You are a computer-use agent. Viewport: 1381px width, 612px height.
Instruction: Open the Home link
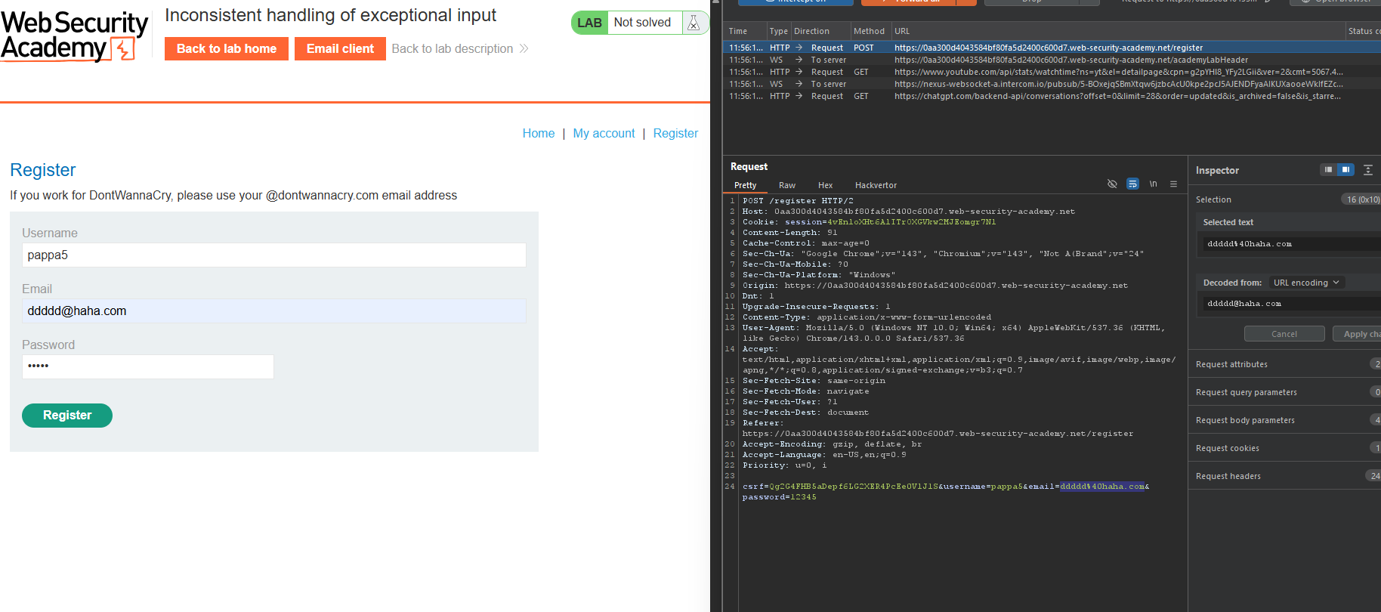pos(539,133)
